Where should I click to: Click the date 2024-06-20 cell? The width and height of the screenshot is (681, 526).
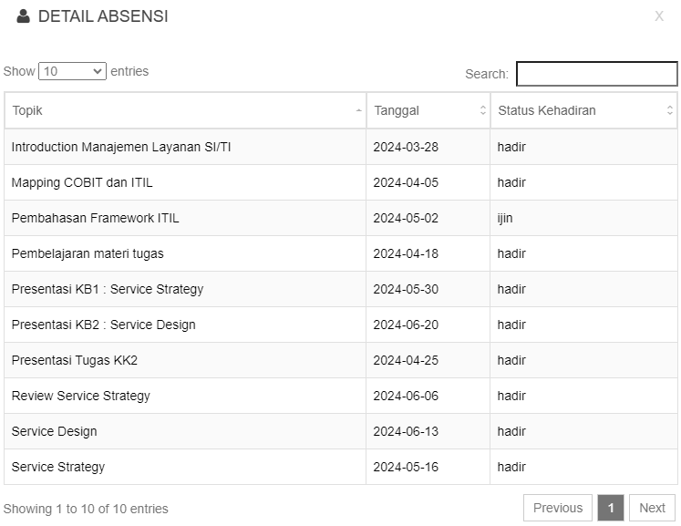(428, 325)
